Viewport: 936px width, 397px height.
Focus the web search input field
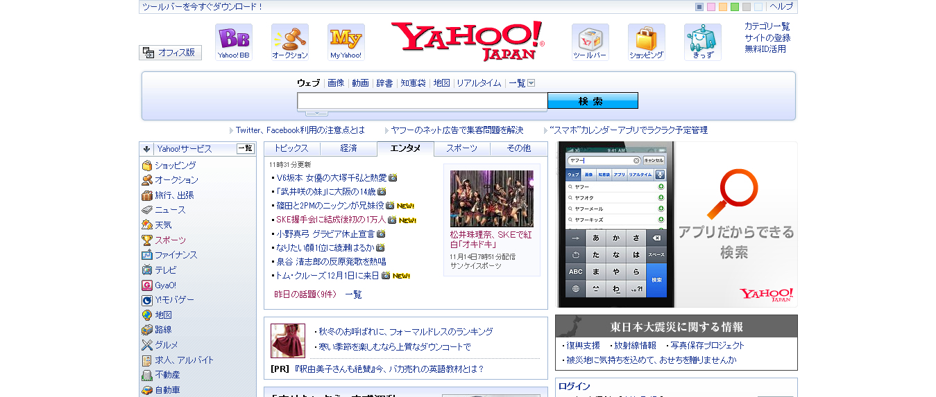coord(423,101)
